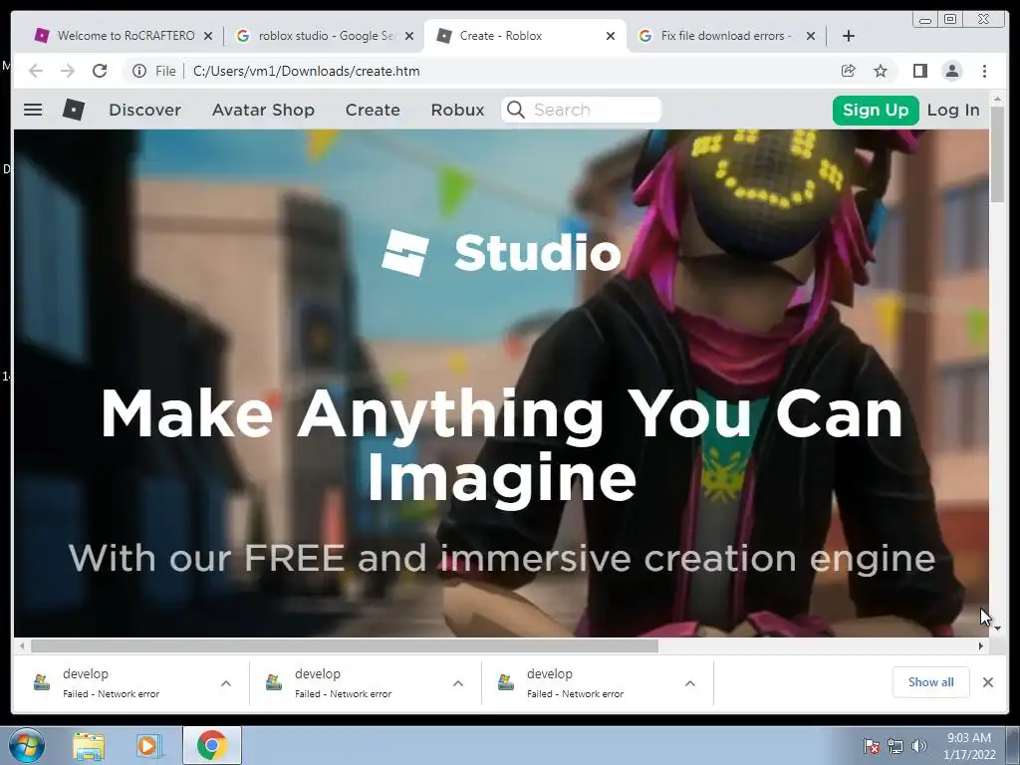Launch Windows Media Player from taskbar
Image resolution: width=1020 pixels, height=765 pixels.
click(149, 746)
